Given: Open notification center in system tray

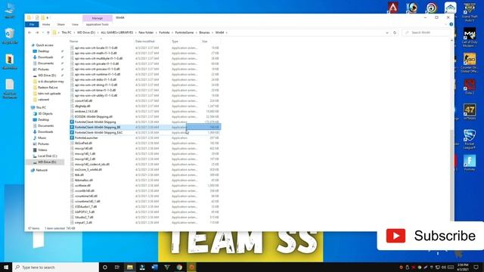Looking at the screenshot, I should coord(476,267).
